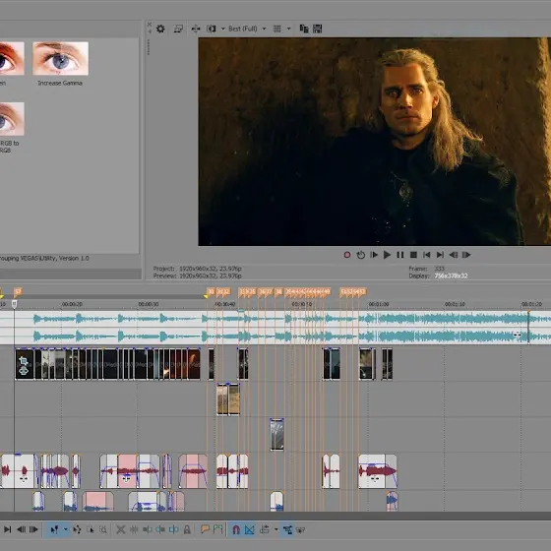
Task: Toggle Loop Playback button
Action: (x=360, y=255)
